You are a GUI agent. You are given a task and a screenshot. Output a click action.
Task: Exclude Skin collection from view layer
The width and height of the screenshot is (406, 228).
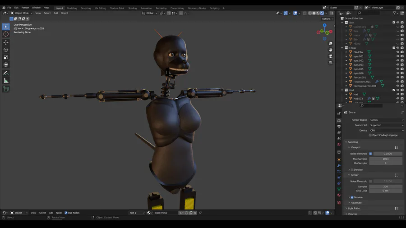[x=393, y=23]
